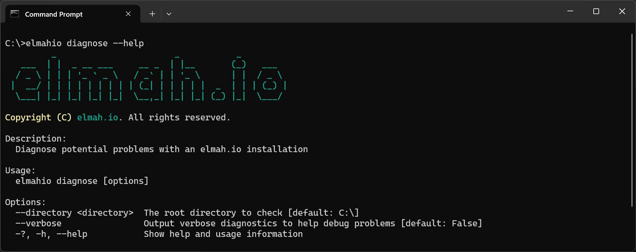
Task: Click the terminal prompt icon in the tab header
Action: (14, 14)
